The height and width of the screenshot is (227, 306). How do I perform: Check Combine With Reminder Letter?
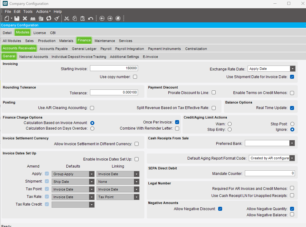pos(177,128)
